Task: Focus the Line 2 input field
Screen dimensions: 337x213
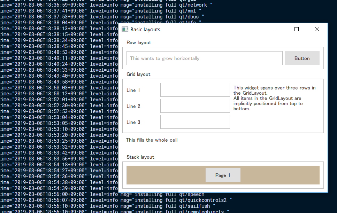Action: [x=195, y=106]
